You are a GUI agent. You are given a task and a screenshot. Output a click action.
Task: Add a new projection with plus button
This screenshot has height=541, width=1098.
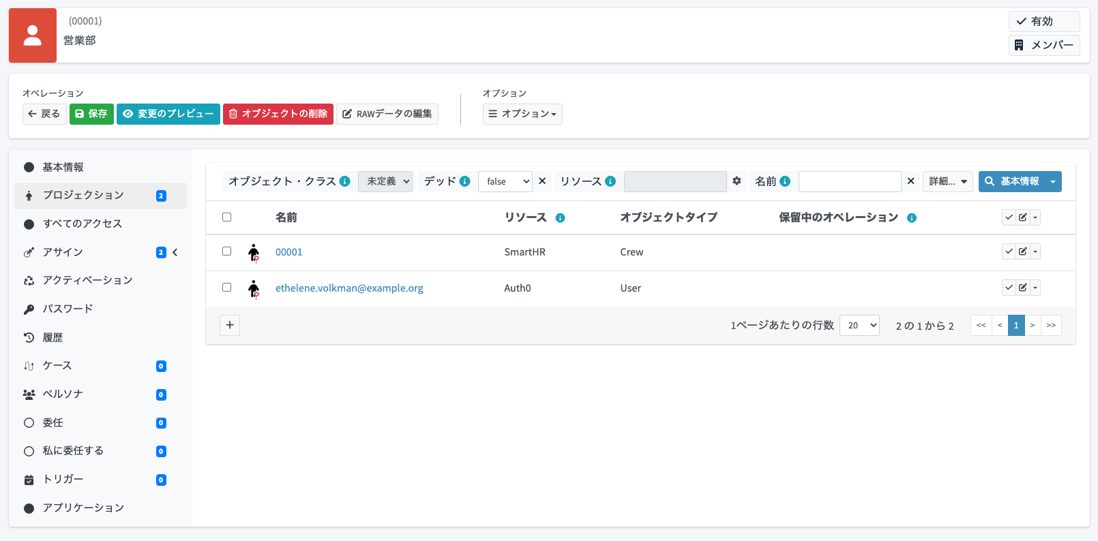[230, 325]
